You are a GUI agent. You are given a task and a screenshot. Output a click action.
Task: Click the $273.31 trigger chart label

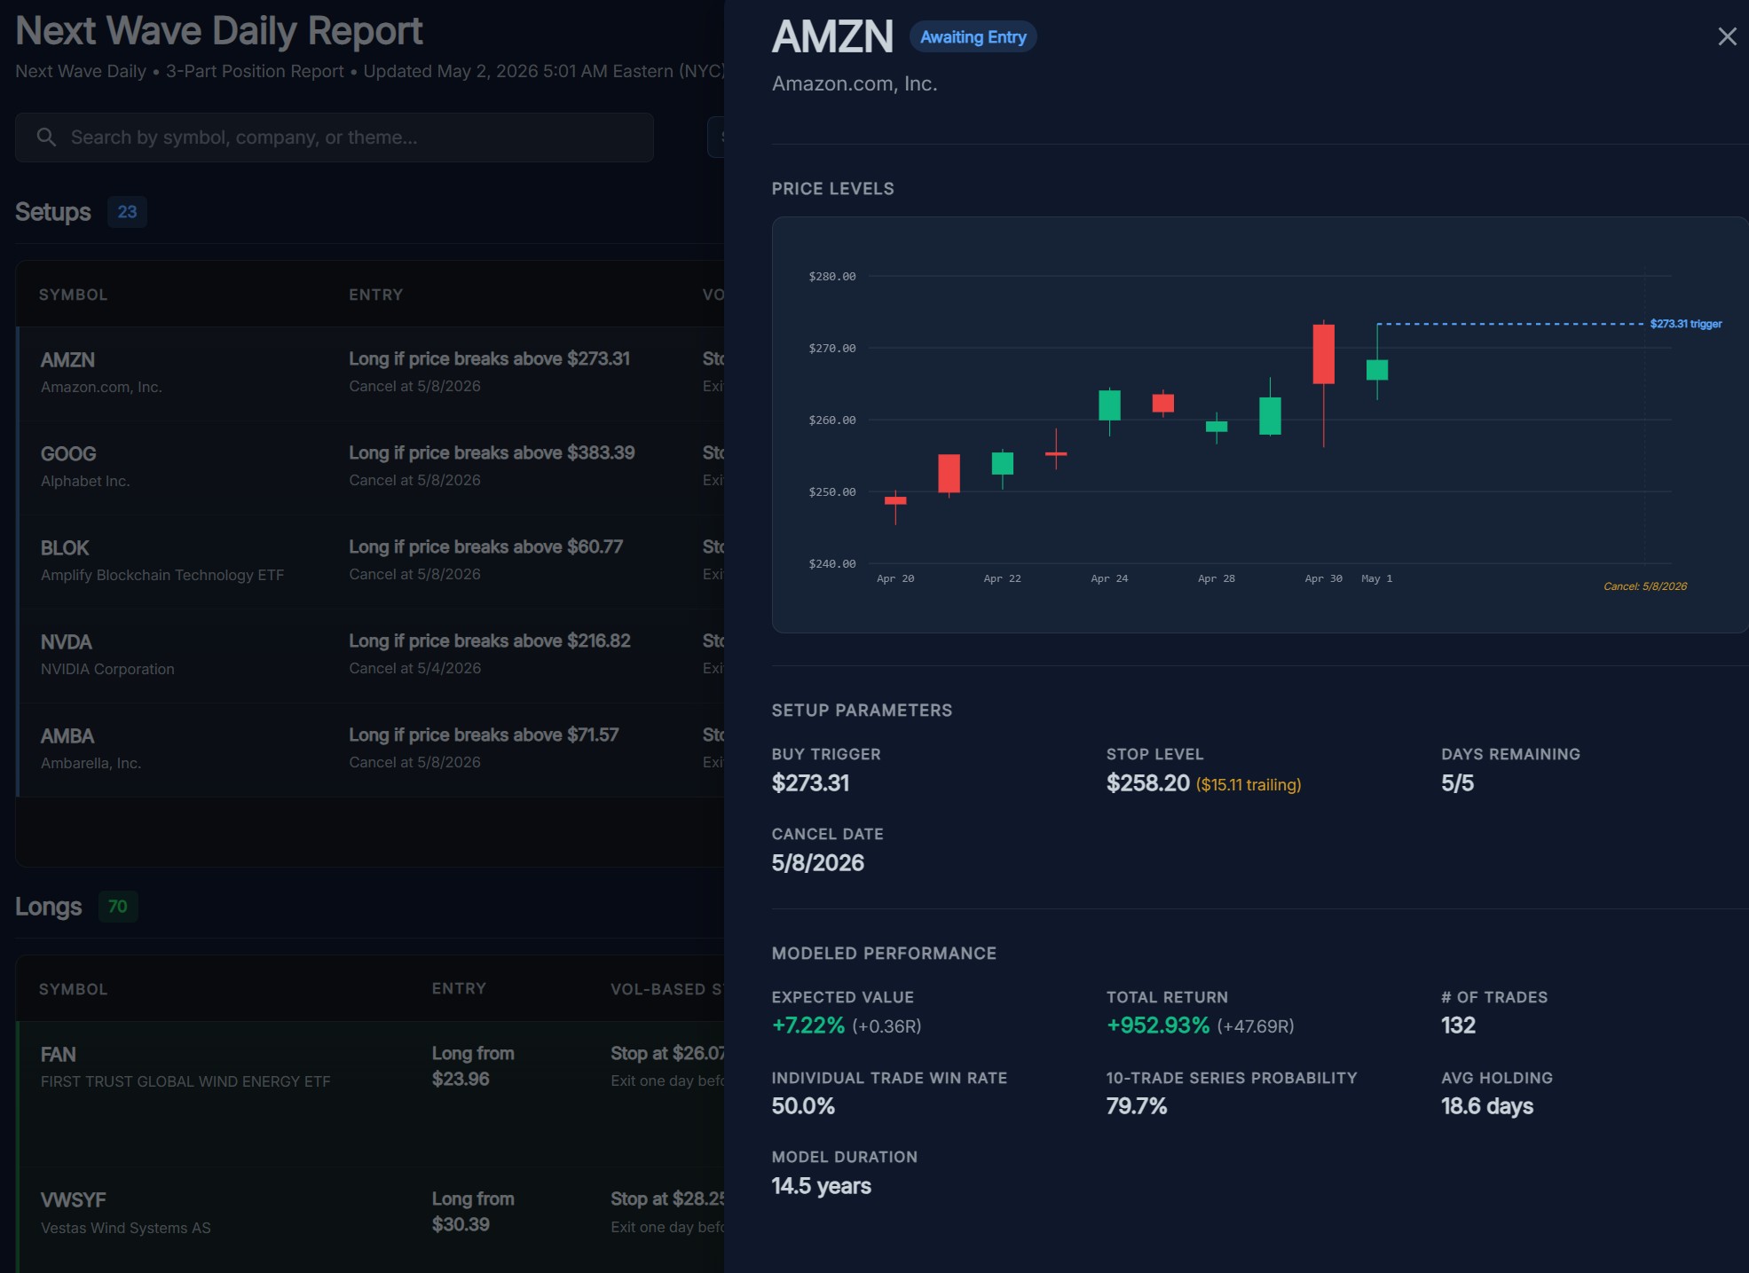[1685, 324]
